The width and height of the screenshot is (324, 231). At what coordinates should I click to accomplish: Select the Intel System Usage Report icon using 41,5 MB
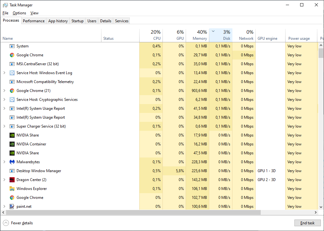pyautogui.click(x=12, y=108)
